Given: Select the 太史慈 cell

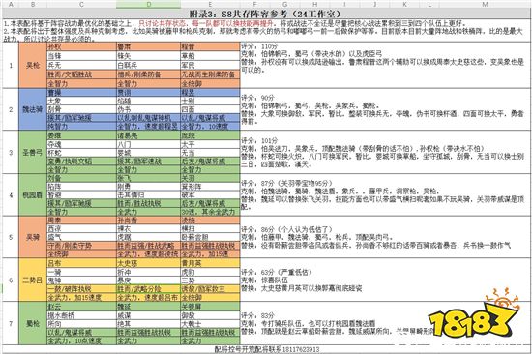Looking at the screenshot, I should pos(149,263).
